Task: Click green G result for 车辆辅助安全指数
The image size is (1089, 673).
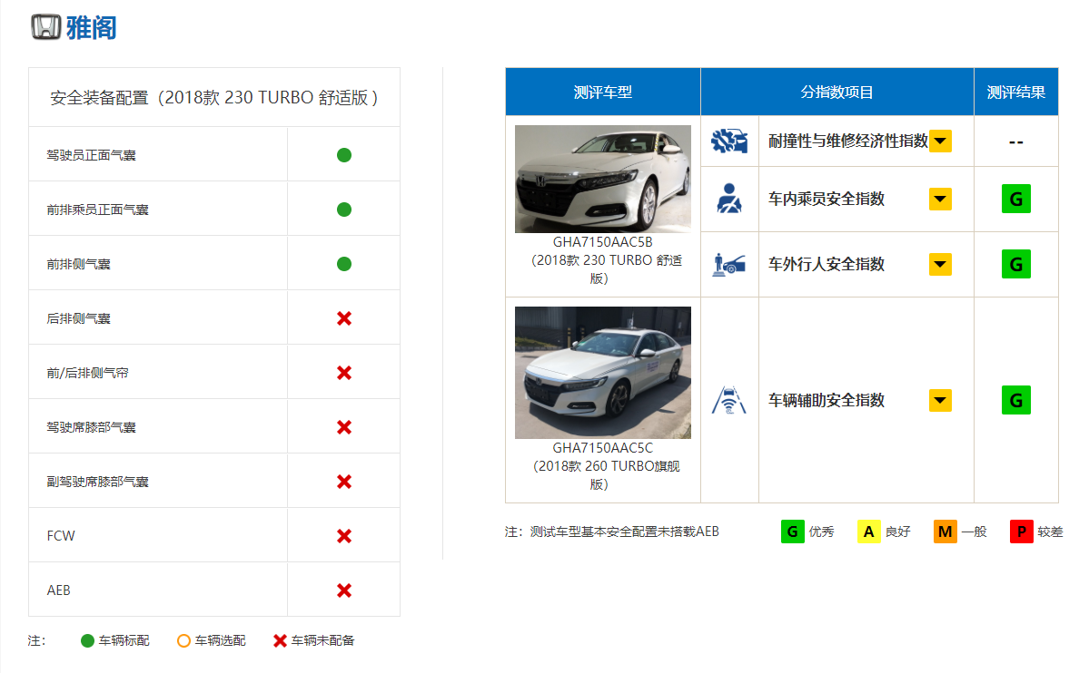Action: 1015,400
